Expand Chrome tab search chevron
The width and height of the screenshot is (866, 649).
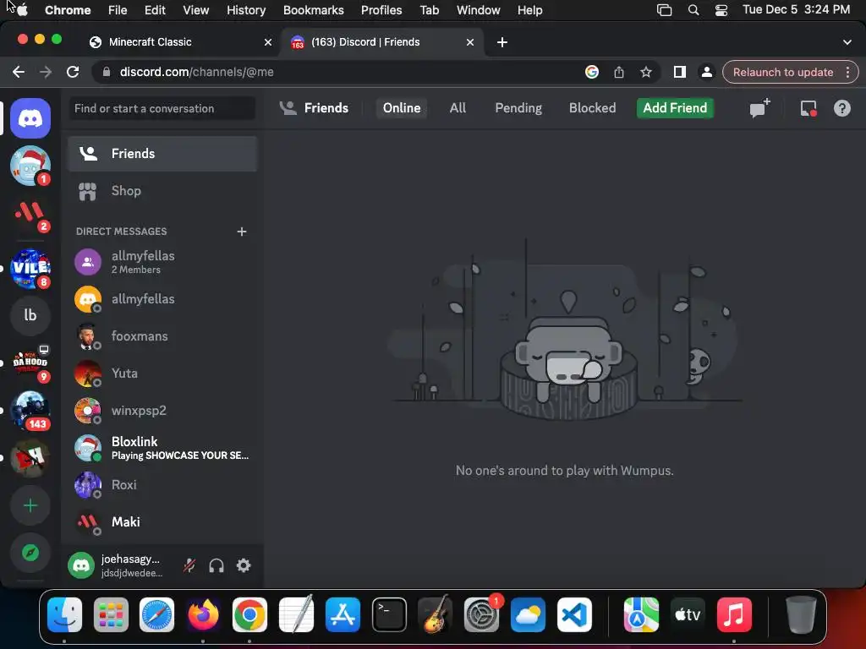pyautogui.click(x=847, y=42)
